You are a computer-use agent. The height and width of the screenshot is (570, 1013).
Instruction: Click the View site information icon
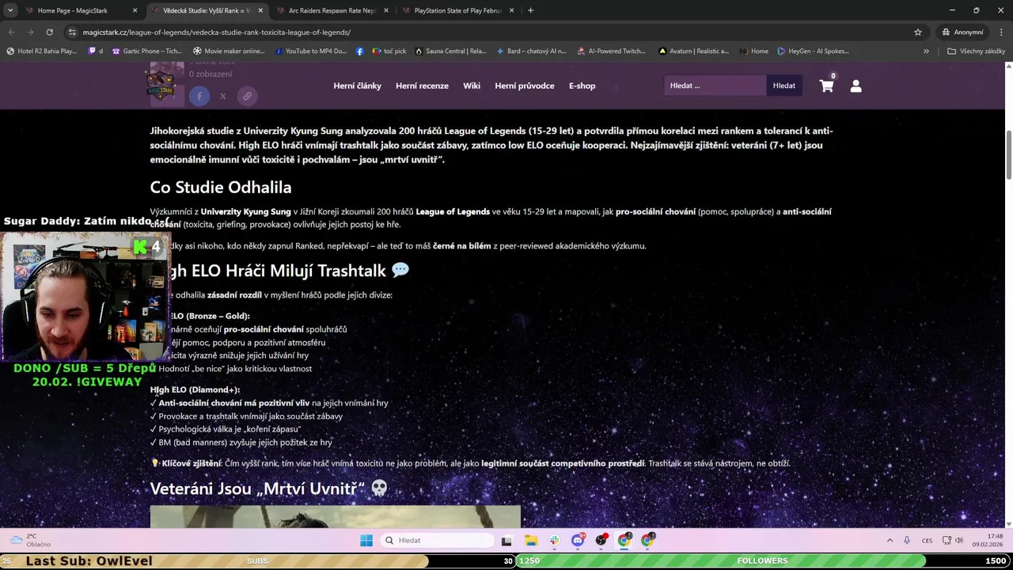pyautogui.click(x=72, y=32)
